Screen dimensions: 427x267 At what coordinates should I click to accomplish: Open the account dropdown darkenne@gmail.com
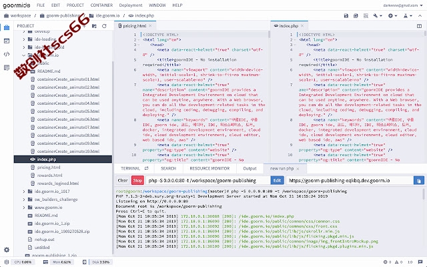point(403,5)
